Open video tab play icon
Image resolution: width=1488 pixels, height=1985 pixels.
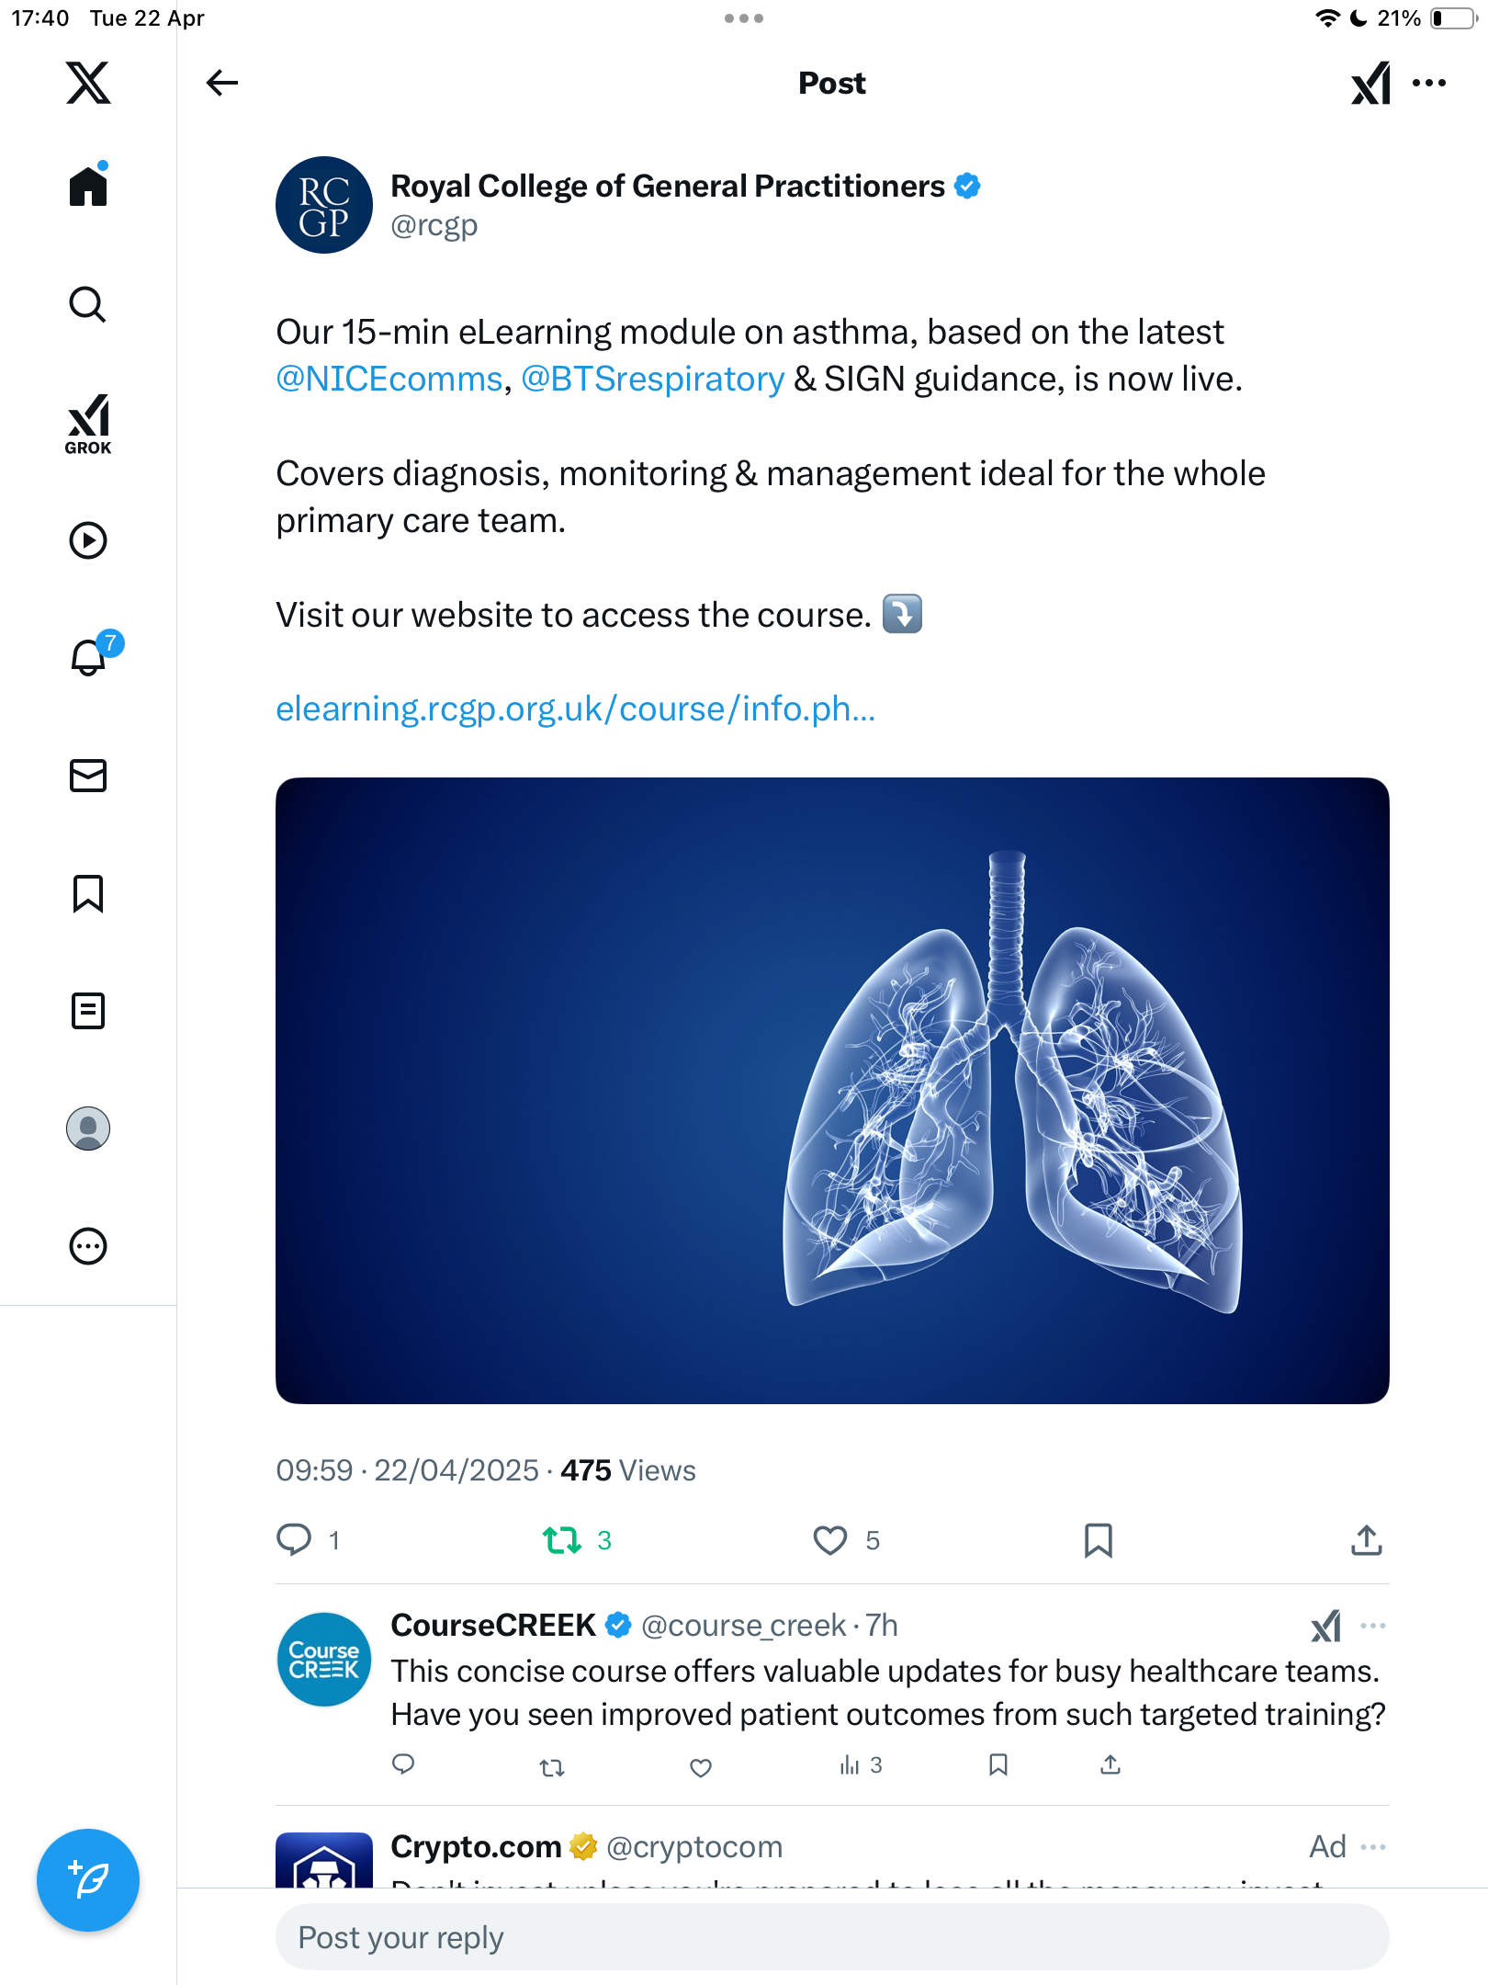(88, 540)
